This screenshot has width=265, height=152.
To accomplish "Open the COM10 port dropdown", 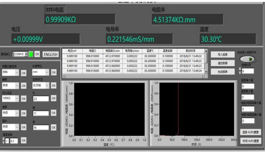I will [x=26, y=54].
